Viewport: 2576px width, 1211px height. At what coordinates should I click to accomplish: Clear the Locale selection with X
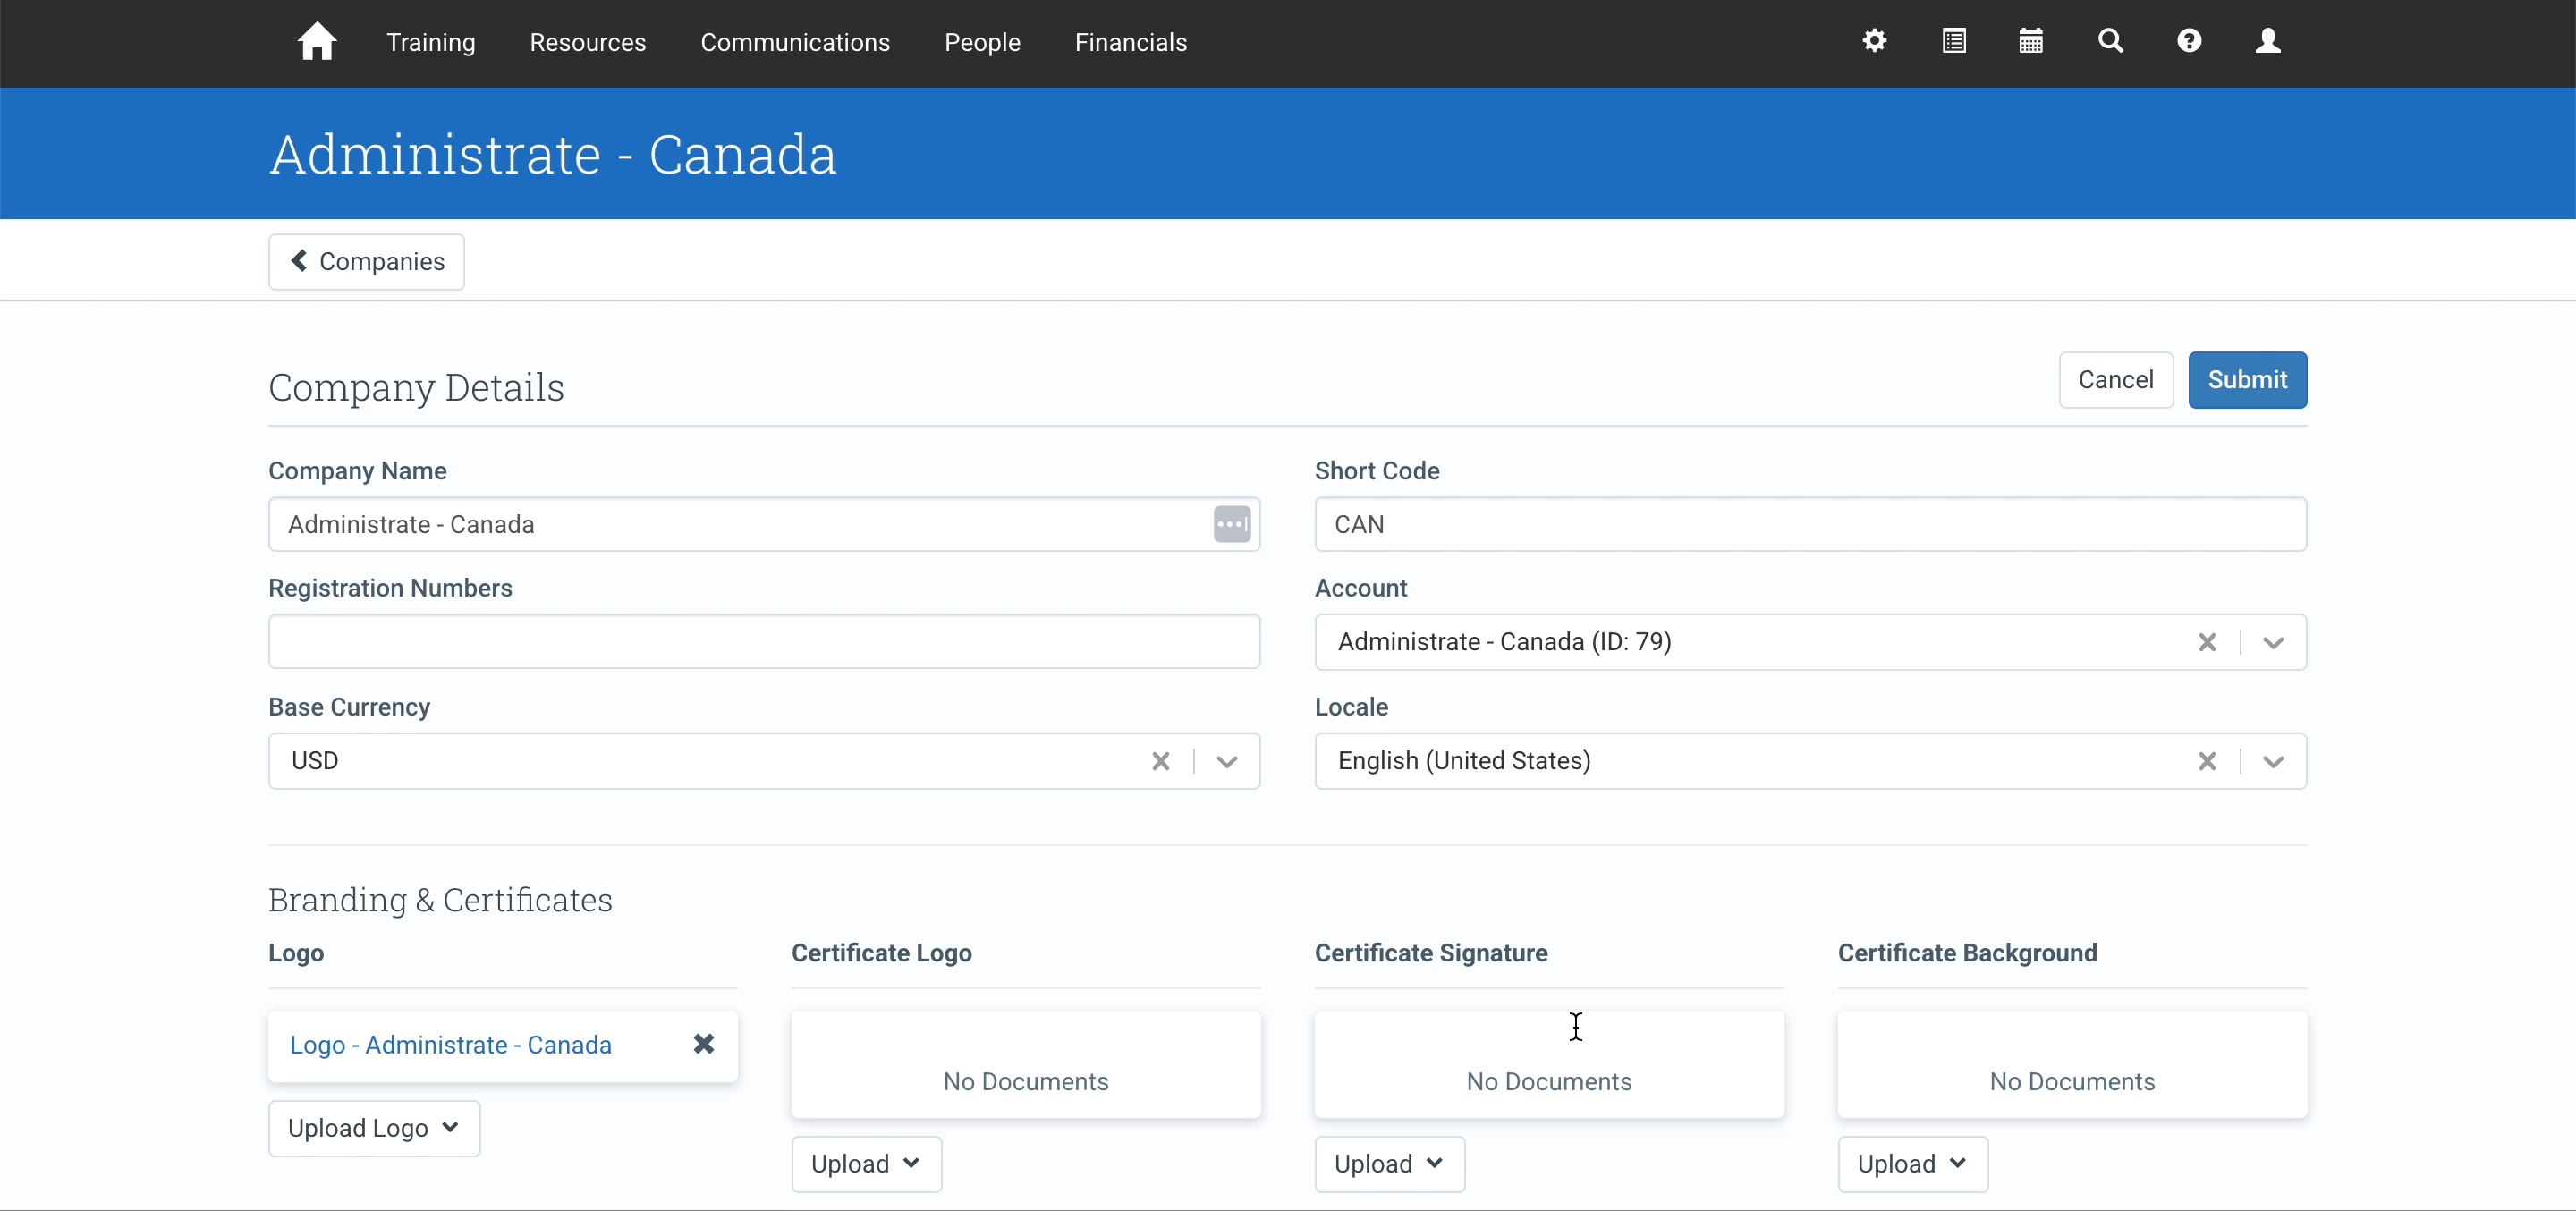(x=2207, y=761)
